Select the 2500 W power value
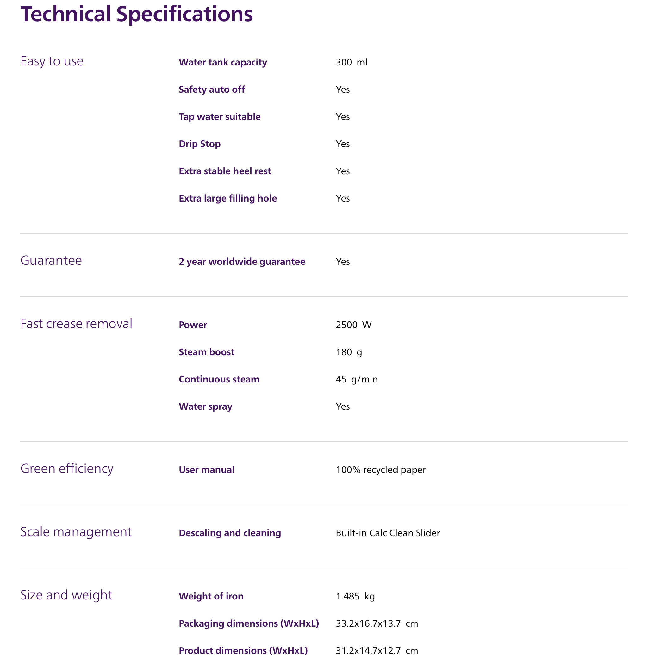 point(353,325)
